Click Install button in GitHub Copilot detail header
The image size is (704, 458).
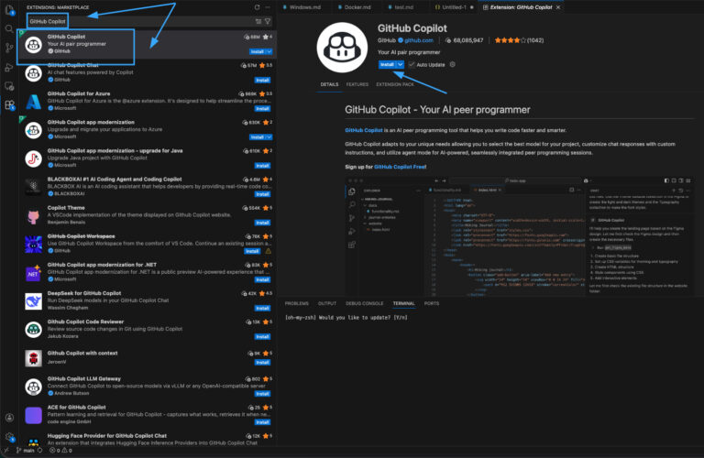pos(387,65)
